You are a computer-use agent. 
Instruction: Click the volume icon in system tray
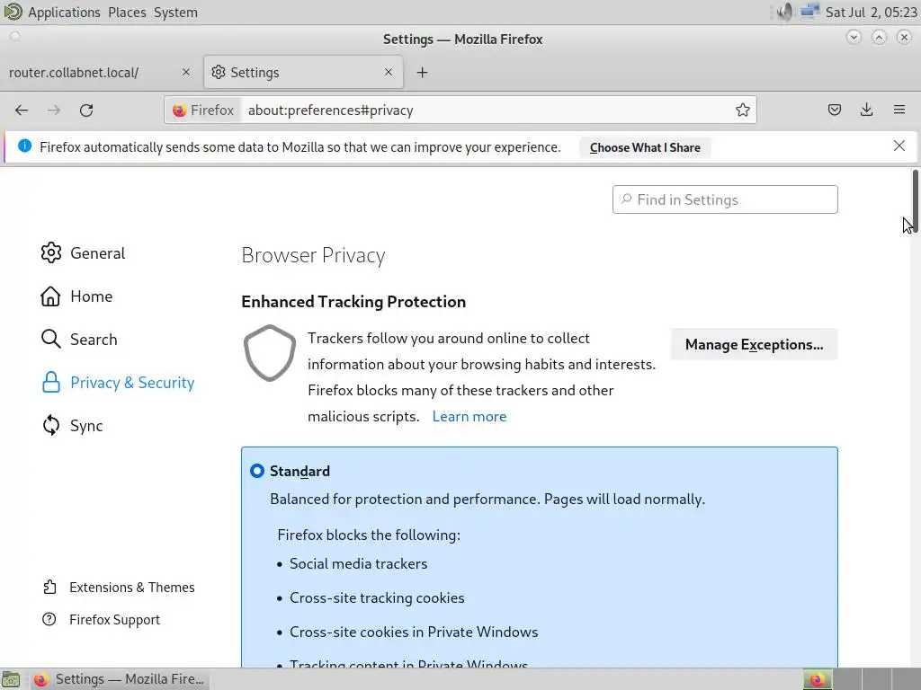point(785,12)
